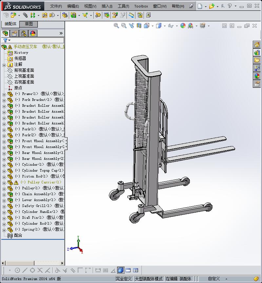Image resolution: width=262 pixels, height=283 pixels.
Task: Open the DisplayManager color ball tab
Action: [x=33, y=33]
